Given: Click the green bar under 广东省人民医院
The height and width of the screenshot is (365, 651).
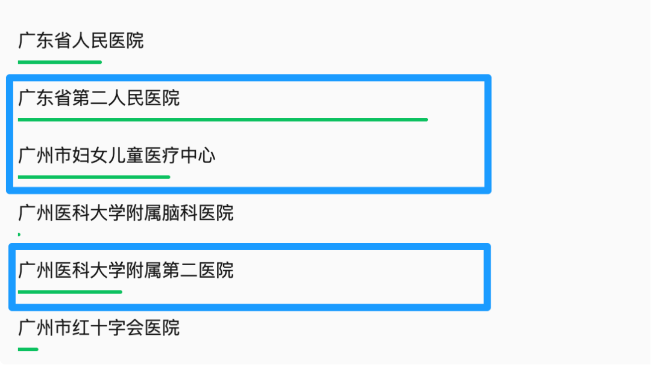Looking at the screenshot, I should pyautogui.click(x=60, y=62).
